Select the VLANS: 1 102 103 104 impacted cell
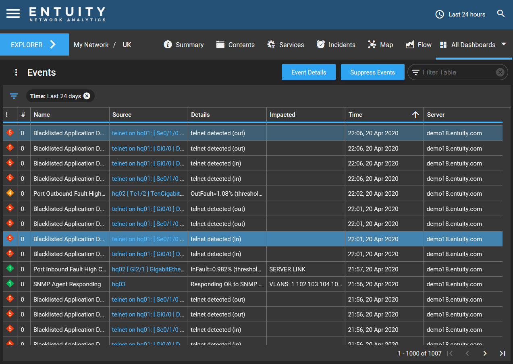Viewport: 513px width, 364px height. click(x=305, y=284)
